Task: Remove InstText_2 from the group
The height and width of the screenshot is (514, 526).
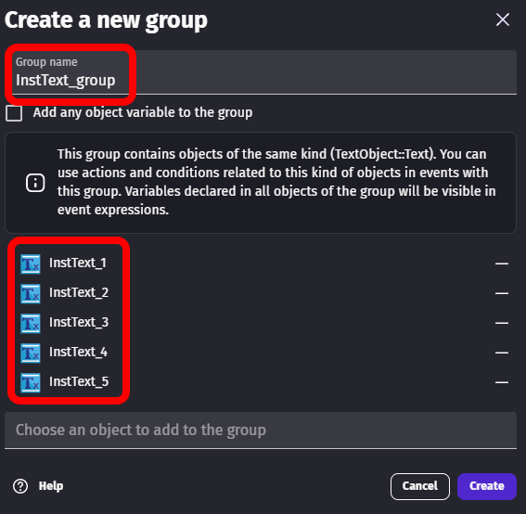Action: [x=502, y=293]
